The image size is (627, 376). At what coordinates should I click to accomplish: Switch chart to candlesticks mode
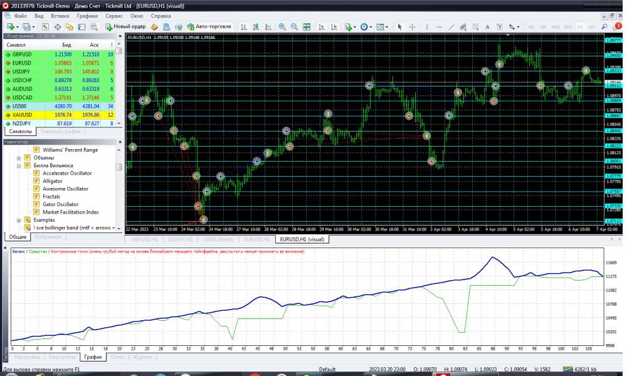[x=256, y=27]
